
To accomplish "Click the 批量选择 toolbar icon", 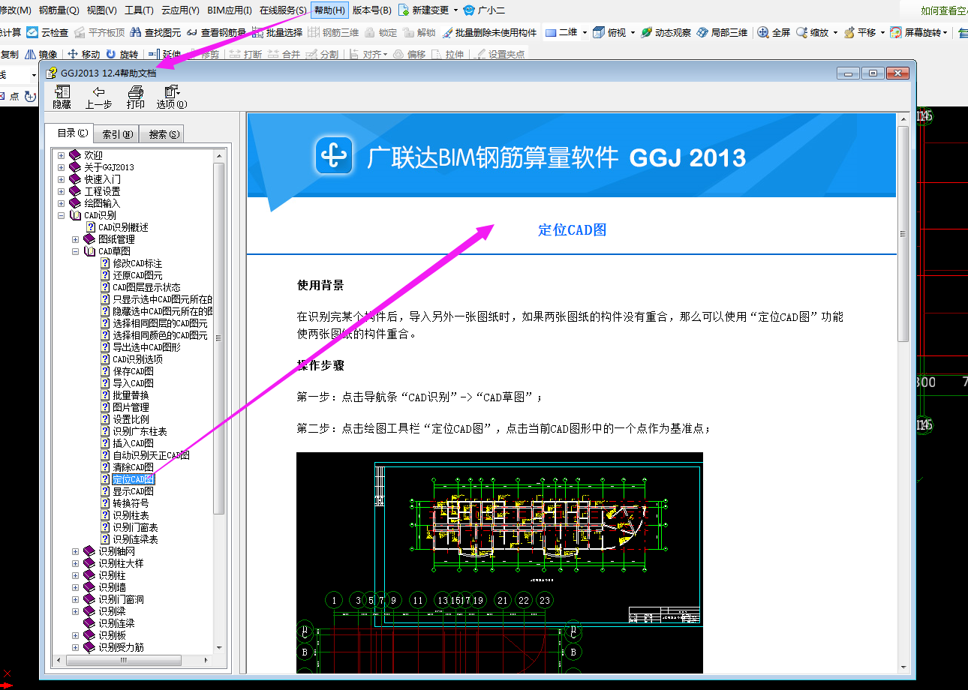I will [x=257, y=32].
